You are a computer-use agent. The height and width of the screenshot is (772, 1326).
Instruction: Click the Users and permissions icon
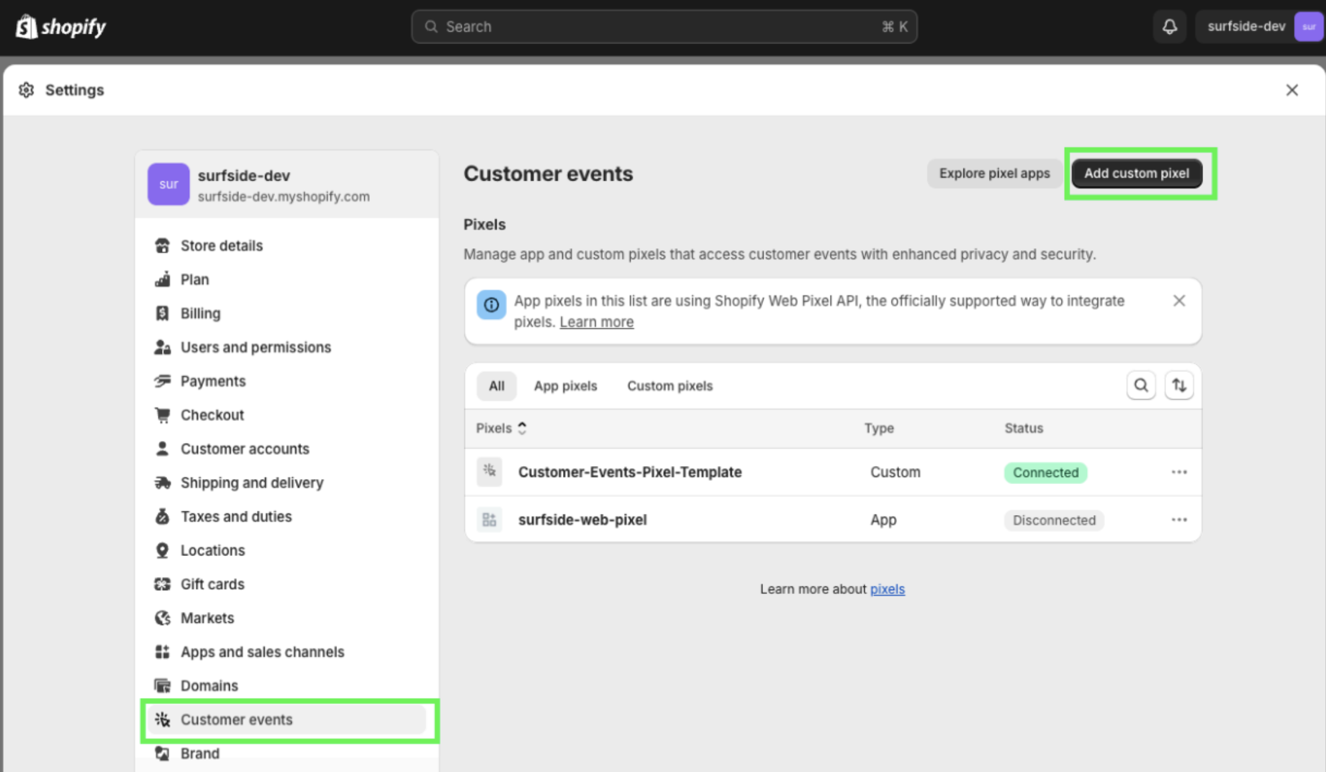click(162, 347)
